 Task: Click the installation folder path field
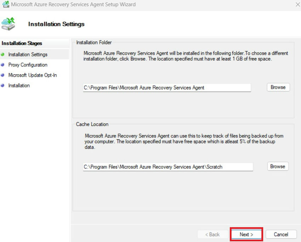pos(167,88)
